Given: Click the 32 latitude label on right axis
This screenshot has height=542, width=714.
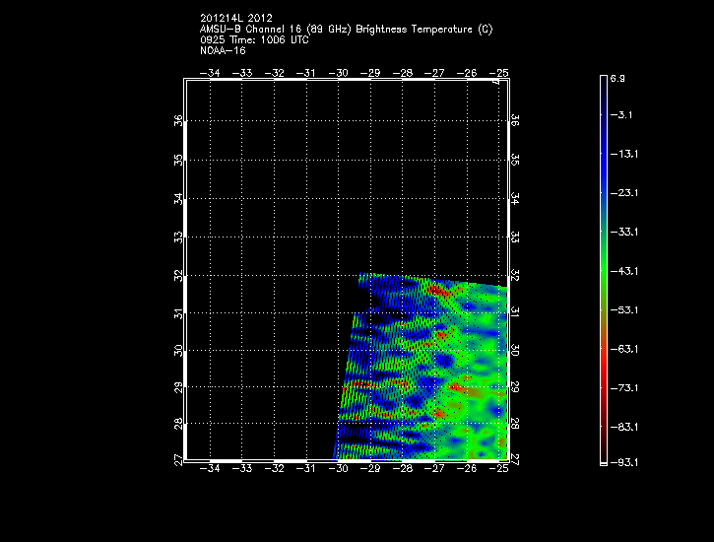Looking at the screenshot, I should 514,273.
